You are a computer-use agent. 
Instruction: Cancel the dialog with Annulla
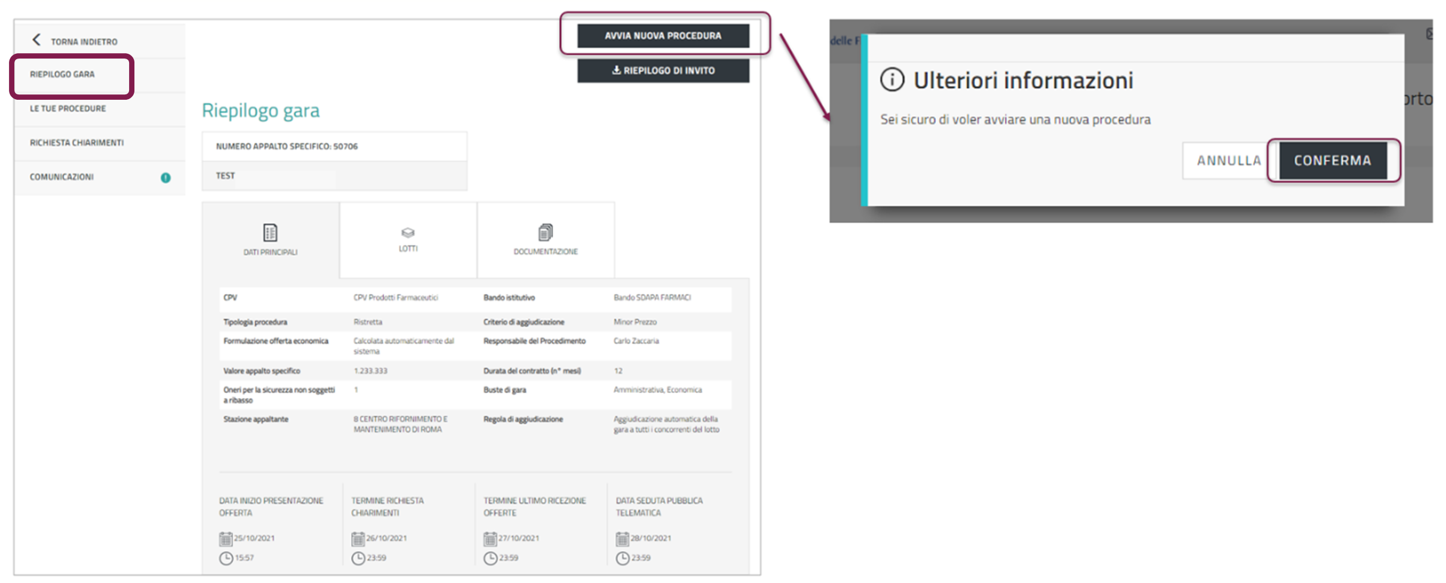[x=1229, y=161]
